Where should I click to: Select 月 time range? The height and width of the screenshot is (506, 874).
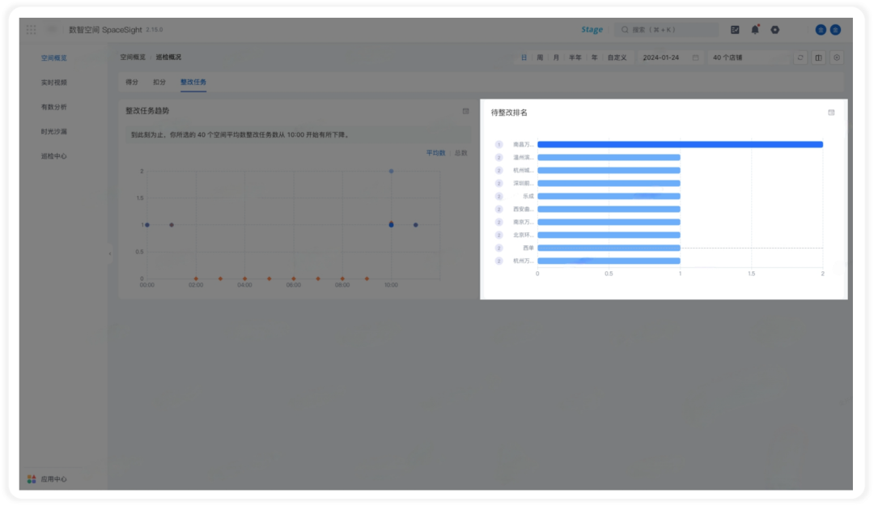(556, 57)
